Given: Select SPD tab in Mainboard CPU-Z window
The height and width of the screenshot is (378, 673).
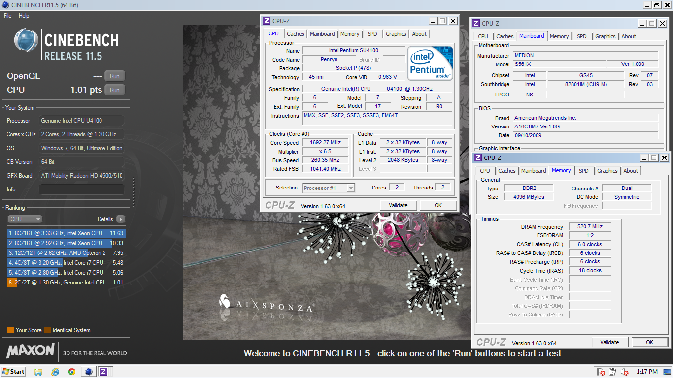Looking at the screenshot, I should click(x=582, y=36).
